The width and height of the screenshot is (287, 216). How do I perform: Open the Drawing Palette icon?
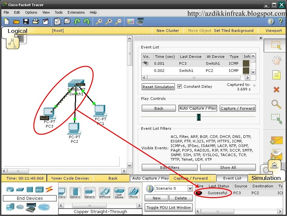point(130,21)
